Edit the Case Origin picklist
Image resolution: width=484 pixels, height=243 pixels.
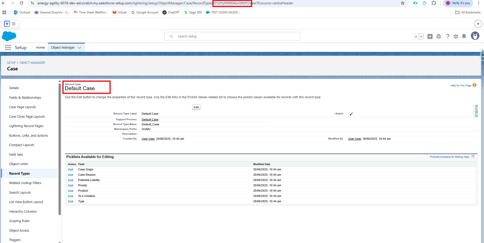click(71, 170)
